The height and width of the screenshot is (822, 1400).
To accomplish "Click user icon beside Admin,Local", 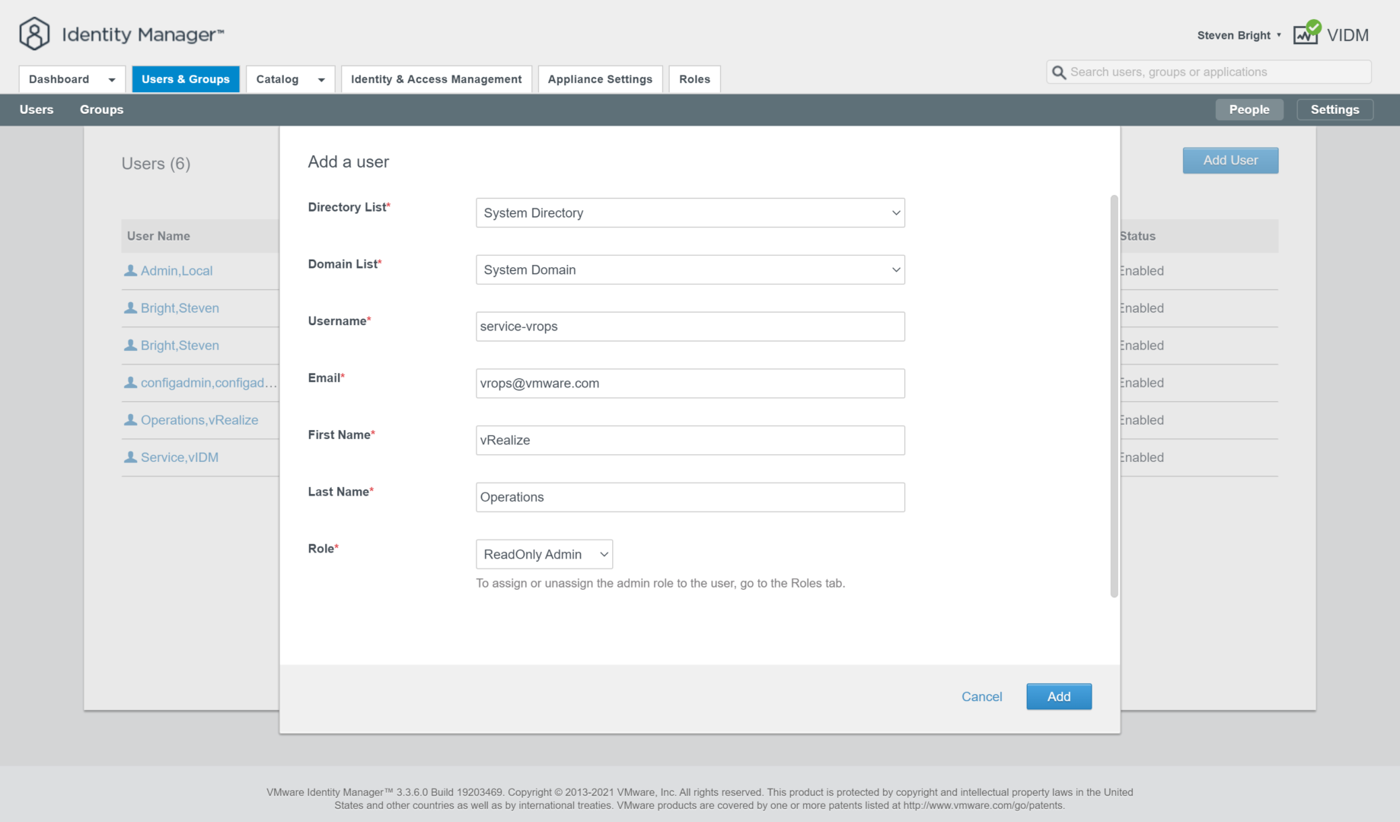I will coord(130,271).
